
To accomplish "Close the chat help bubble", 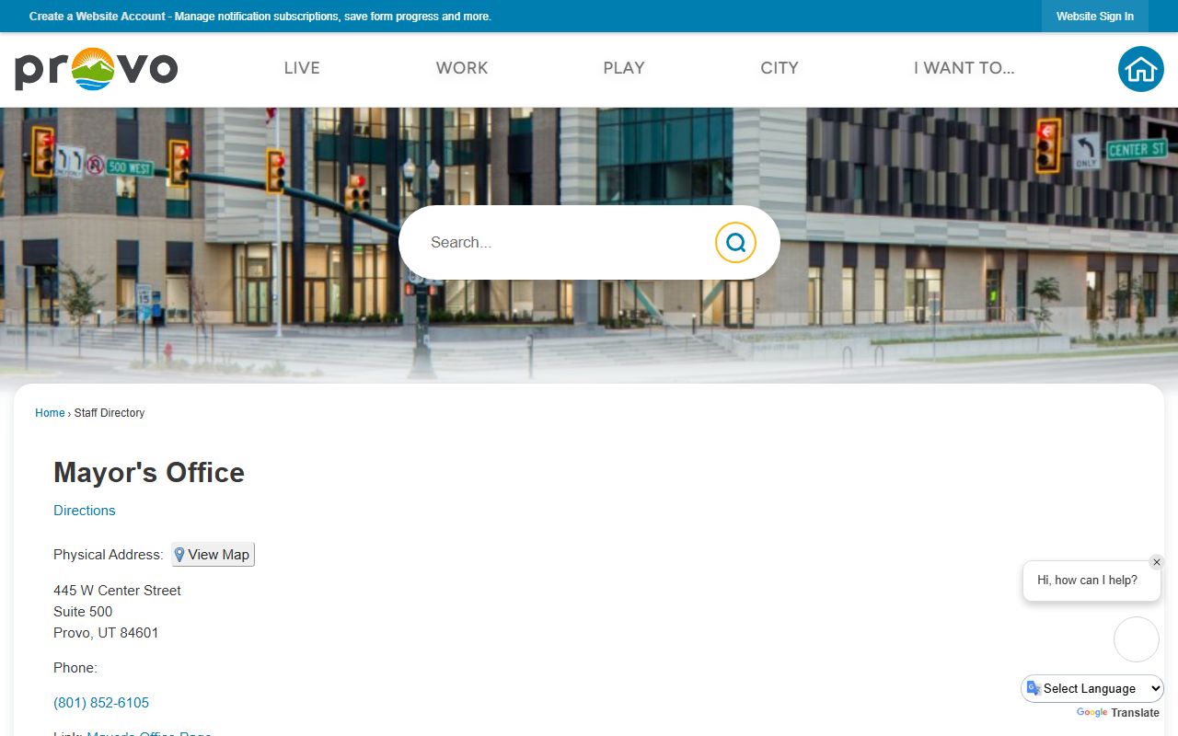I will 1157,562.
